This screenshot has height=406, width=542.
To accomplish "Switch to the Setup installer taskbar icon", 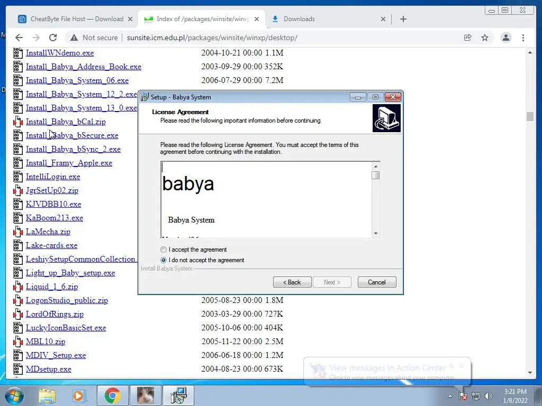I will (178, 395).
